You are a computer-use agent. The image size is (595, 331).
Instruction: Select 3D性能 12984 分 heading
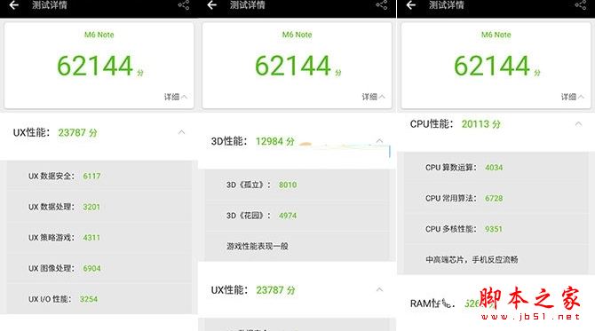tap(253, 141)
